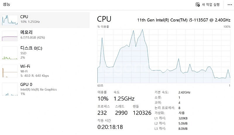Screen dimensions: 234x135
Task: Click the 성능 page heading
Action: 6,4
